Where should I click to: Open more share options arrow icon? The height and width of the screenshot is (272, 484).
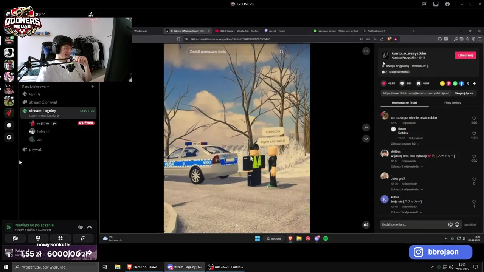point(474,83)
